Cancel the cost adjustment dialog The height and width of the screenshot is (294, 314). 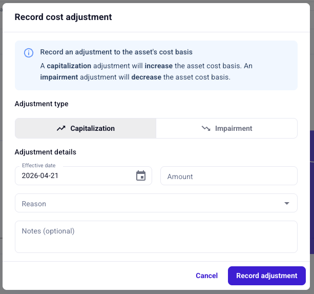[206, 276]
